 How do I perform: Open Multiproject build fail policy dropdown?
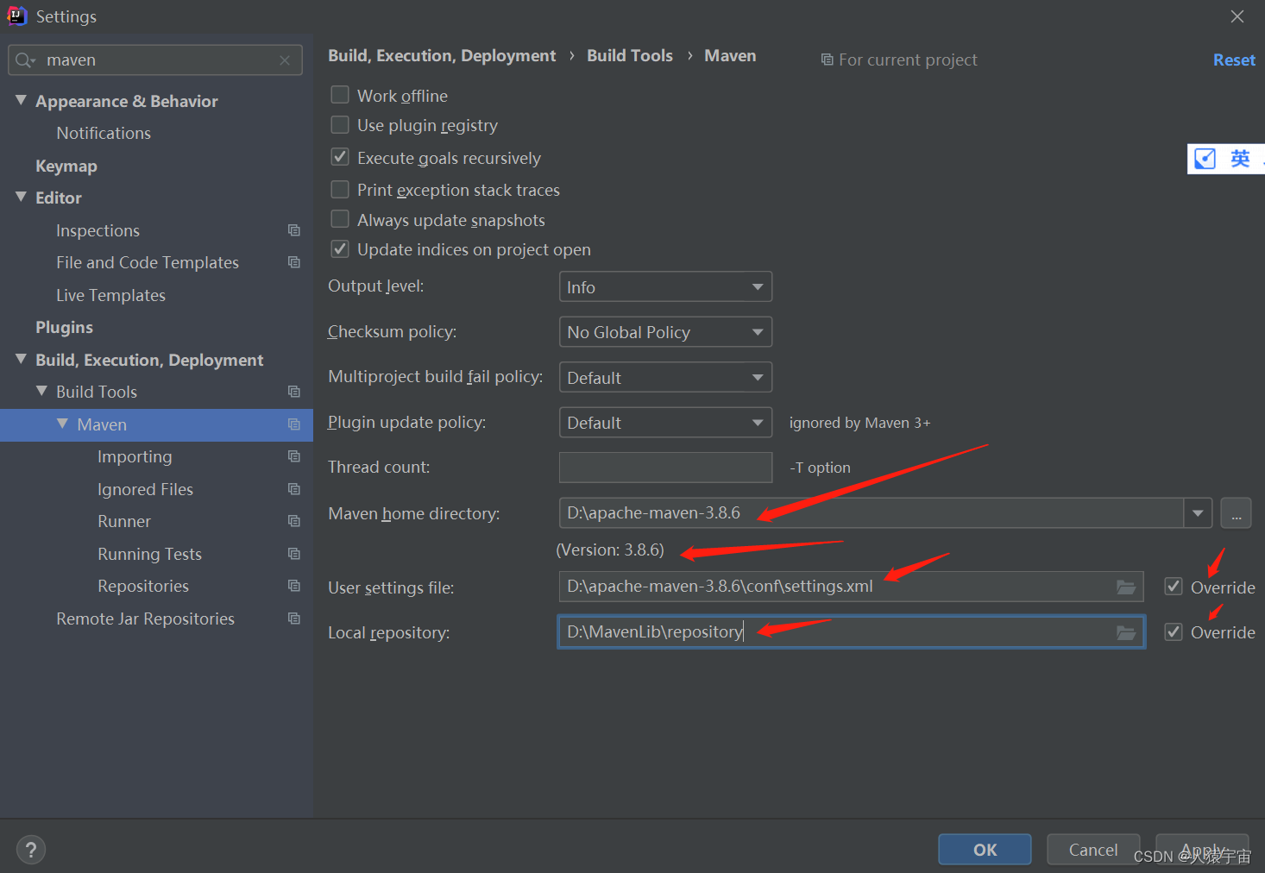pyautogui.click(x=665, y=377)
